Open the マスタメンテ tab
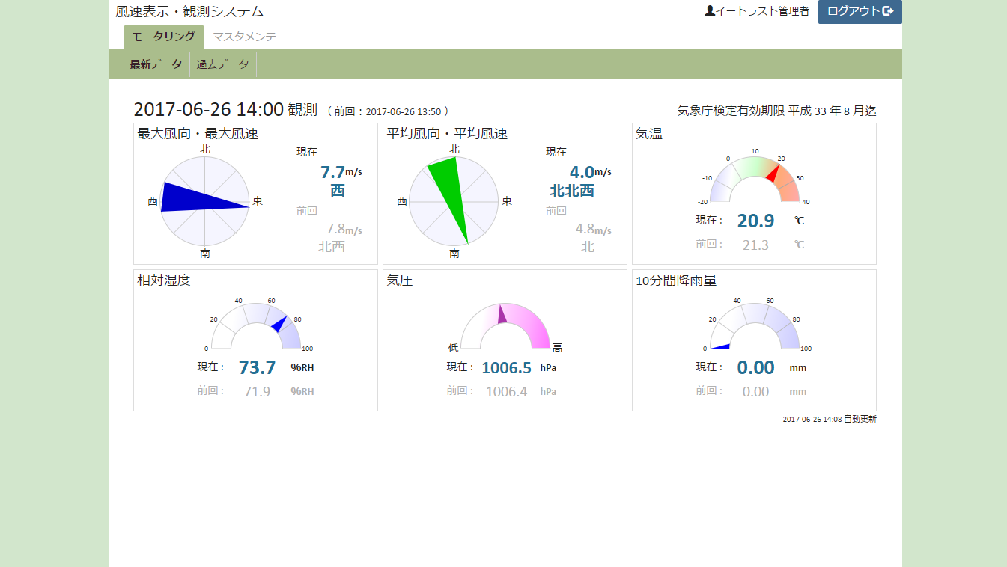 pyautogui.click(x=244, y=37)
